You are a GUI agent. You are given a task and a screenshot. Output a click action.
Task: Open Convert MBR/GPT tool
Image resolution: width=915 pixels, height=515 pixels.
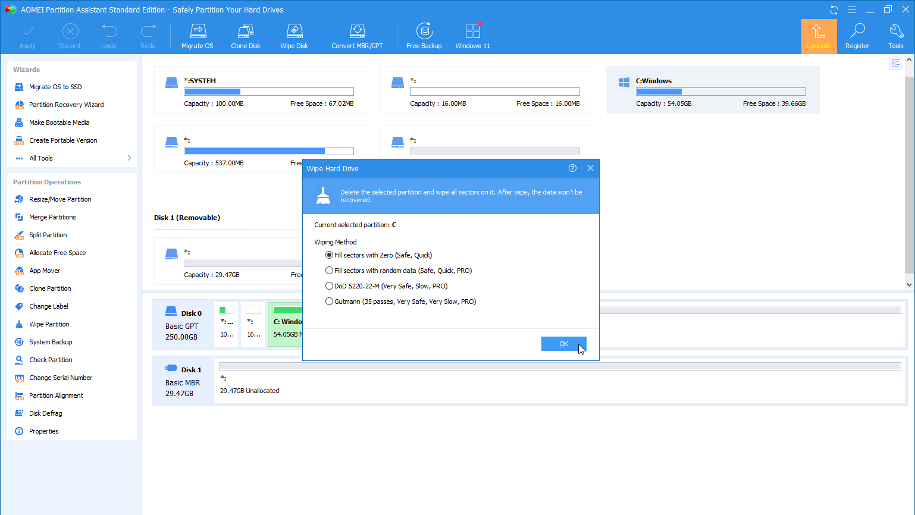point(357,36)
